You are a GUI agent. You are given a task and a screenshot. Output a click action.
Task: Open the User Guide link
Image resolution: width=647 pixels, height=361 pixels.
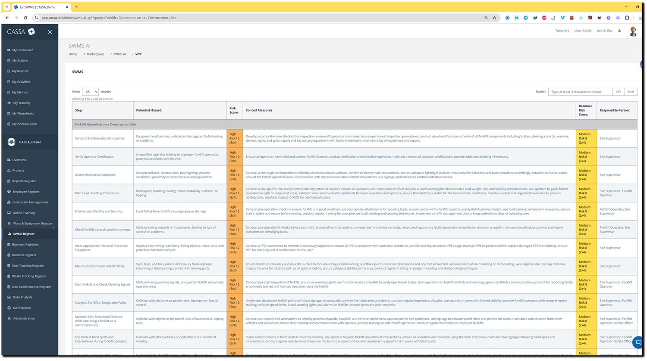coord(583,31)
